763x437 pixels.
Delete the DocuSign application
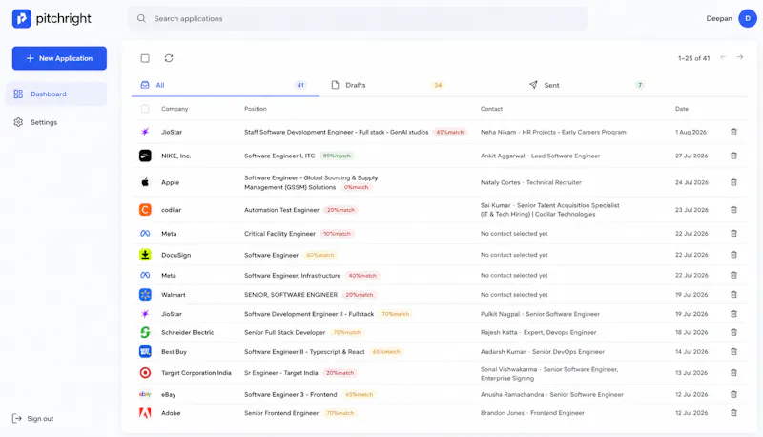[733, 255]
